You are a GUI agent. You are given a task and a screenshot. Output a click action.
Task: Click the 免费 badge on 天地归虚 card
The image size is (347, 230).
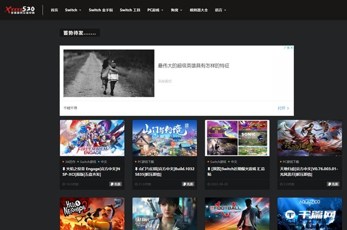click(x=333, y=184)
